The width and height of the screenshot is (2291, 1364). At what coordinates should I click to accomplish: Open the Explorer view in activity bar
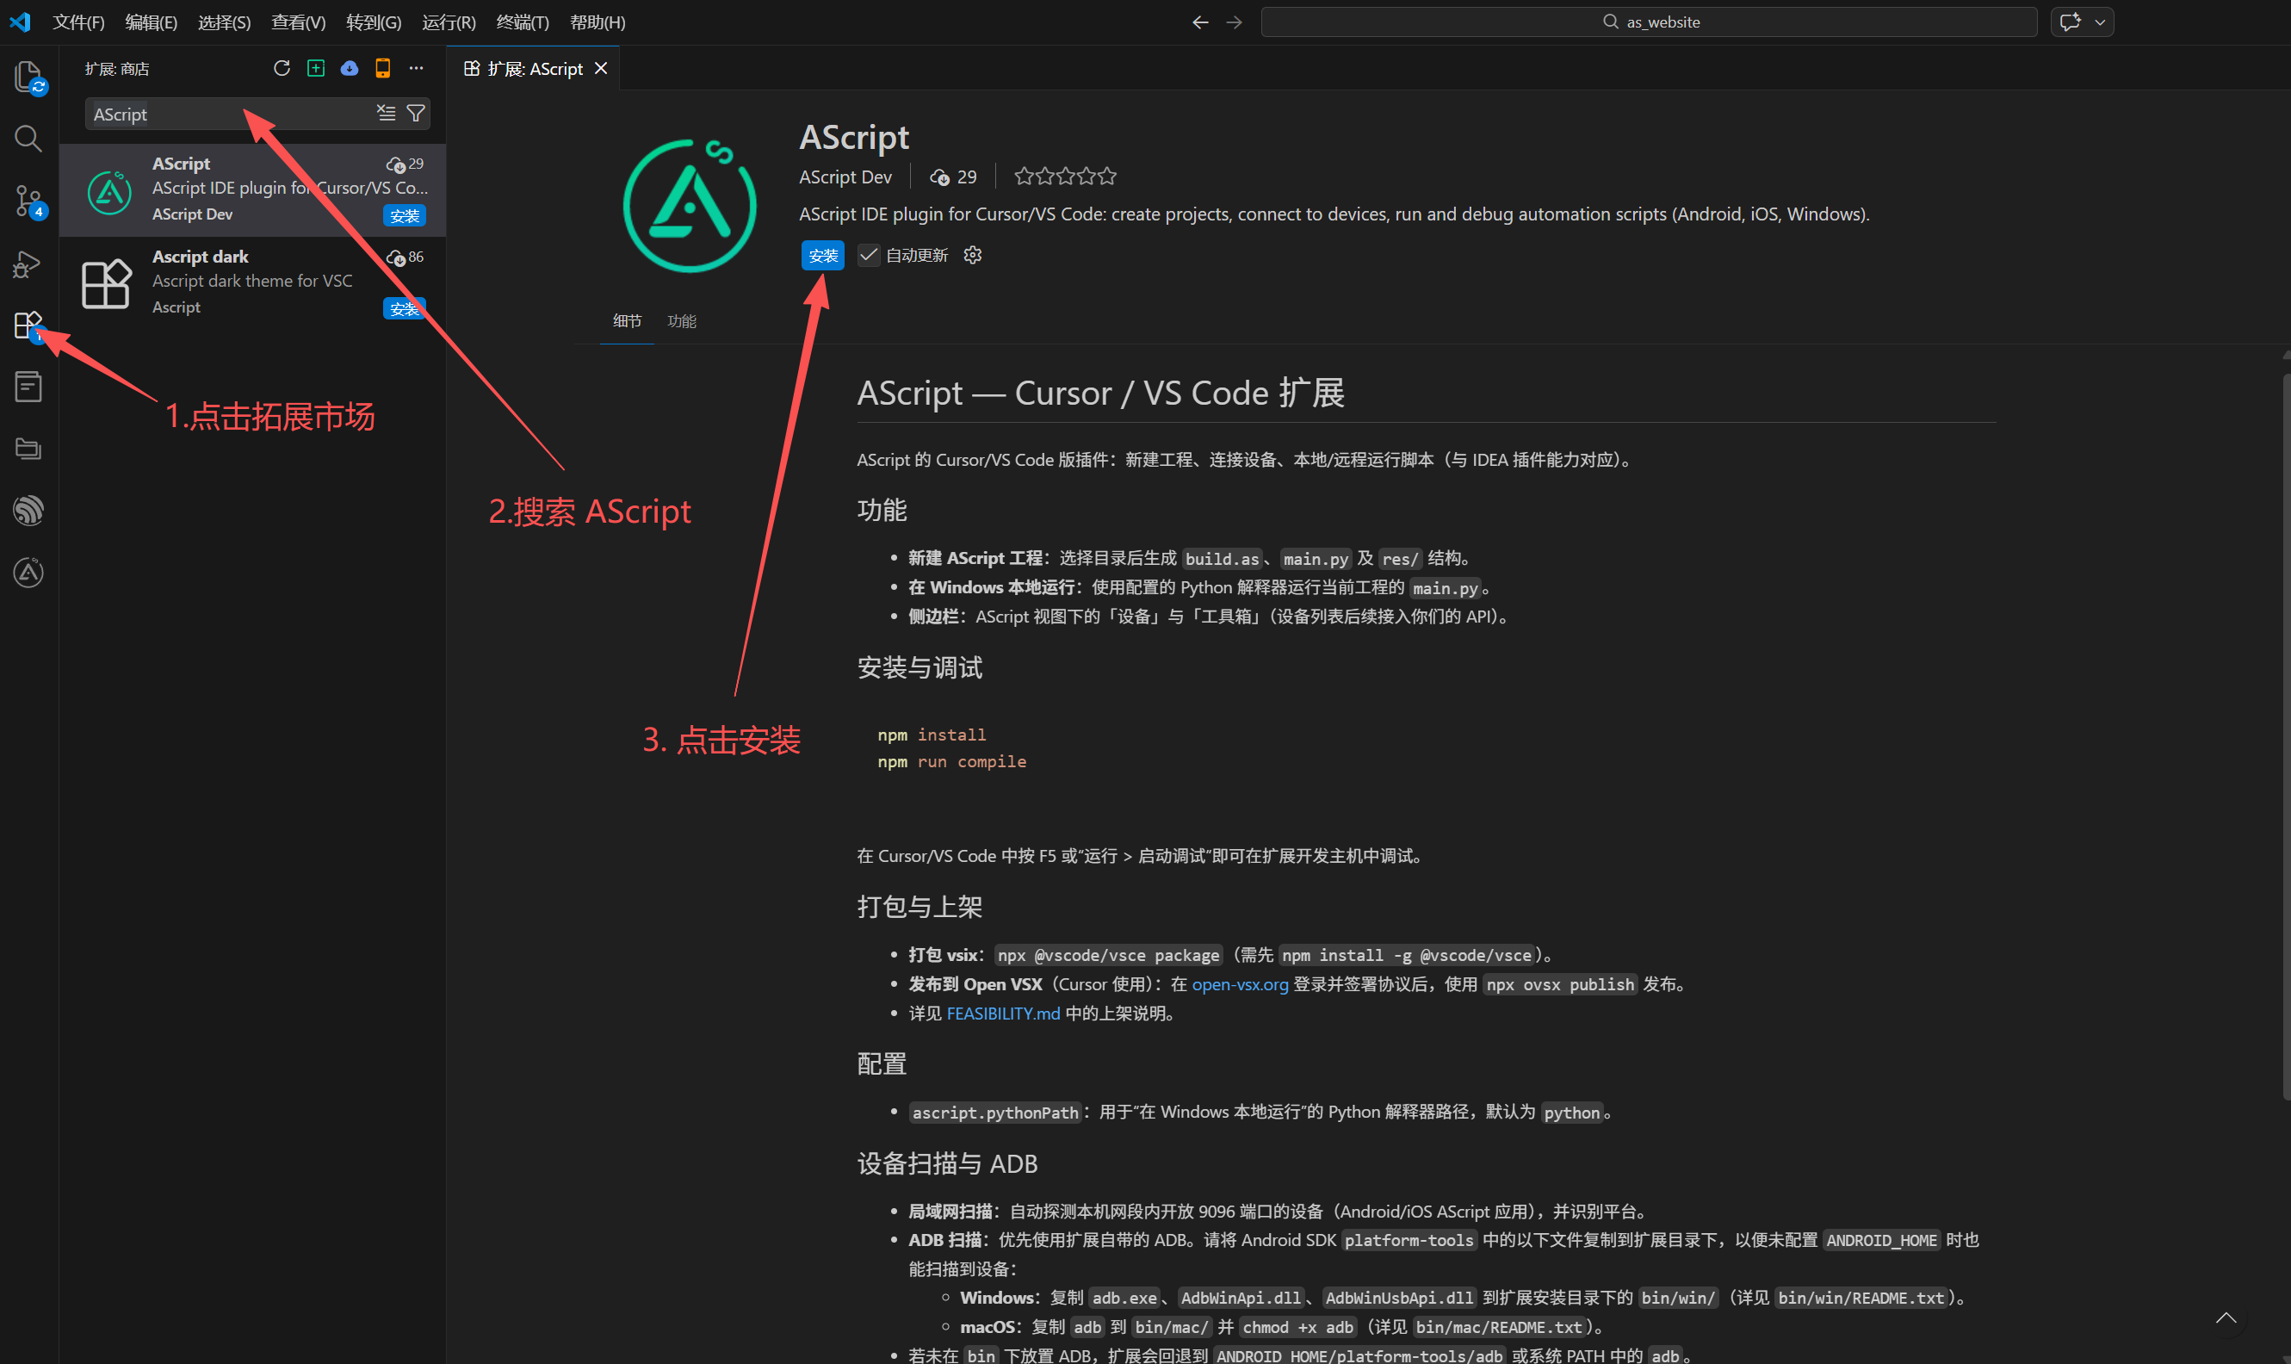(28, 77)
